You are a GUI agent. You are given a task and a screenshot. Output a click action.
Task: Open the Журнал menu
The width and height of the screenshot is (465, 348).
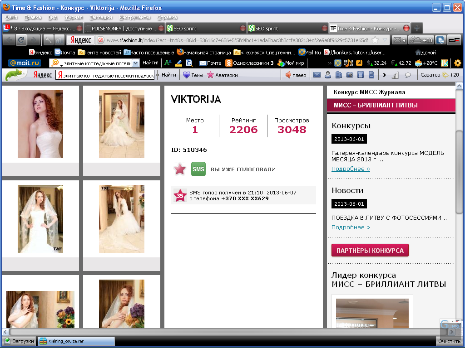(x=74, y=18)
